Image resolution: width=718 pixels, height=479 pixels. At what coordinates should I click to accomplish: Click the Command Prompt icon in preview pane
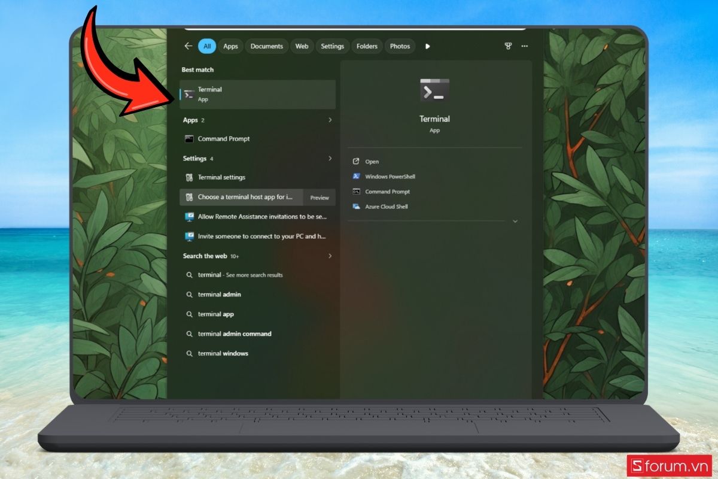[356, 192]
